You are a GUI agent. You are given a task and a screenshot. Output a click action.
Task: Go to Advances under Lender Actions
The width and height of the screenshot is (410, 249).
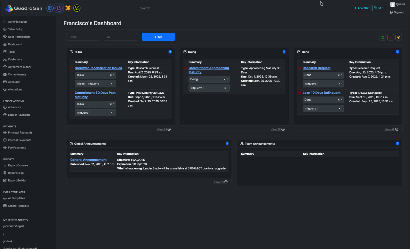pyautogui.click(x=14, y=107)
